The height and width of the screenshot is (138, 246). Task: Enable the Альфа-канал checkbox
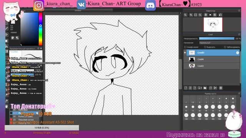tap(185, 47)
